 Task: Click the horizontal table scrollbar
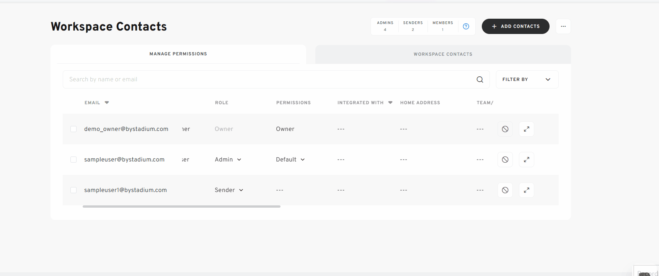181,207
